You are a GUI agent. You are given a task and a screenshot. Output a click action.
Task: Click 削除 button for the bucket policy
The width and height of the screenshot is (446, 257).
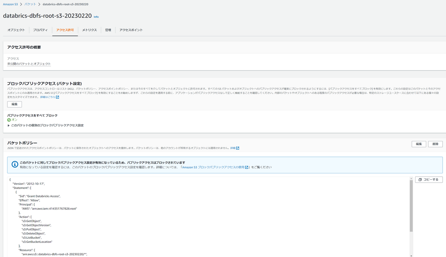435,144
